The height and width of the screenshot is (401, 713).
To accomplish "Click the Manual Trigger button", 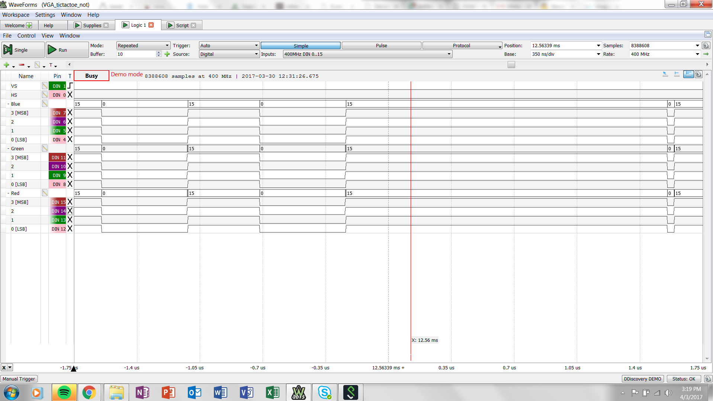I will [x=19, y=379].
